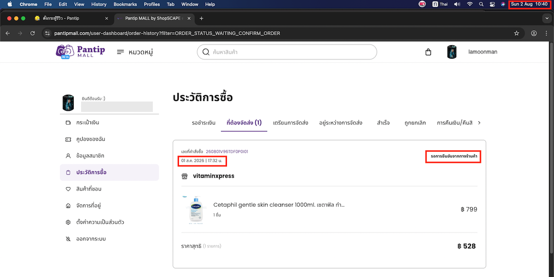Open the shopping bag cart icon
The image size is (554, 277).
coord(428,52)
